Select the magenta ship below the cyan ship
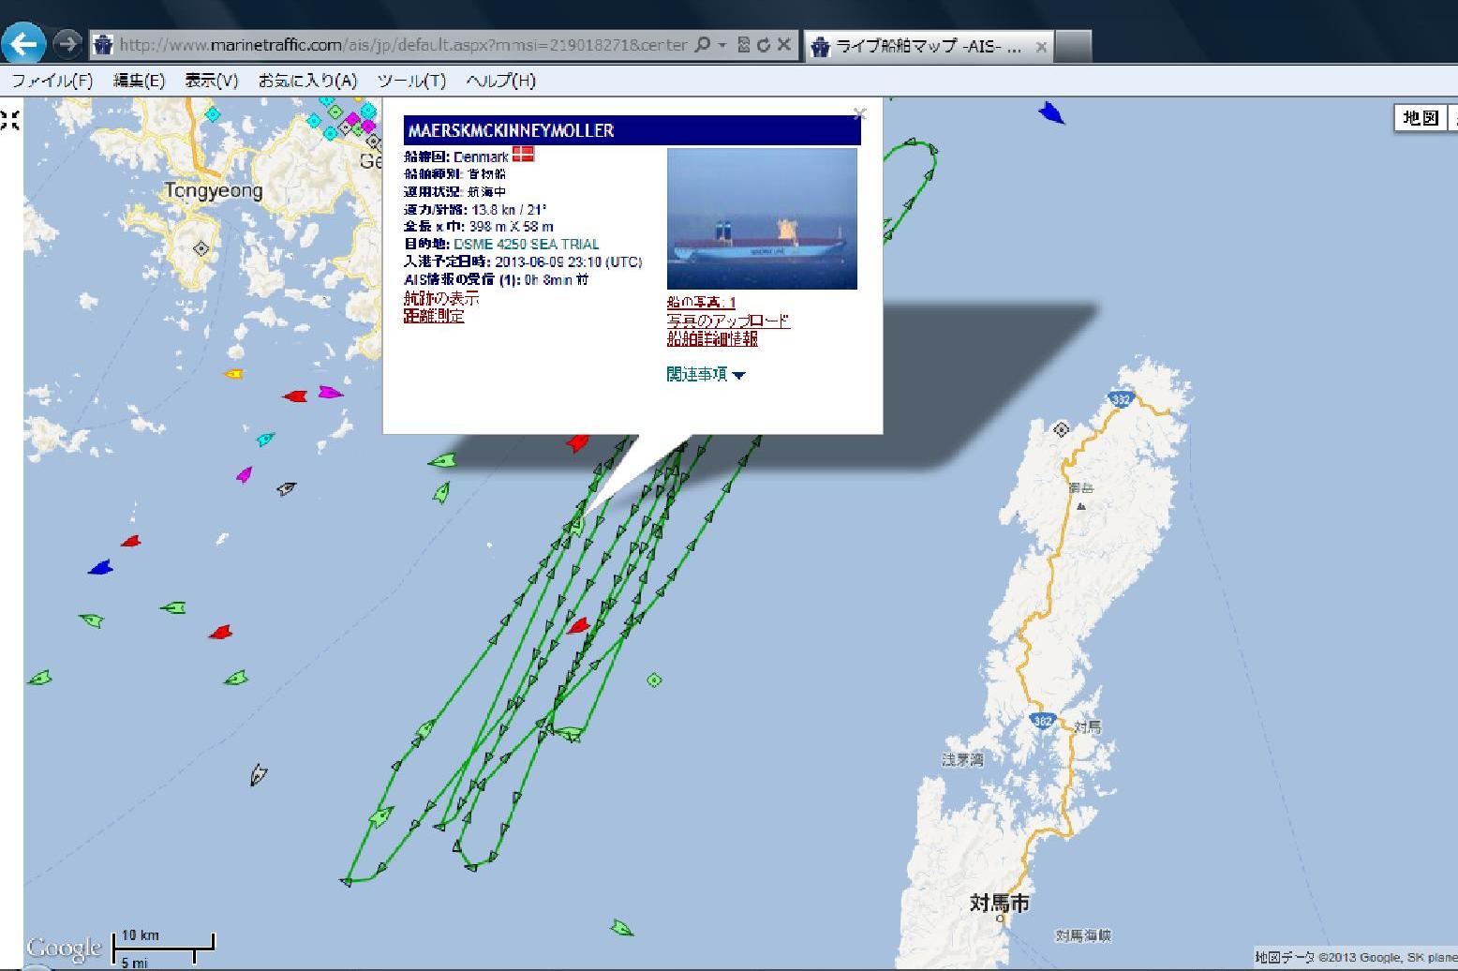The image size is (1458, 971). (245, 474)
